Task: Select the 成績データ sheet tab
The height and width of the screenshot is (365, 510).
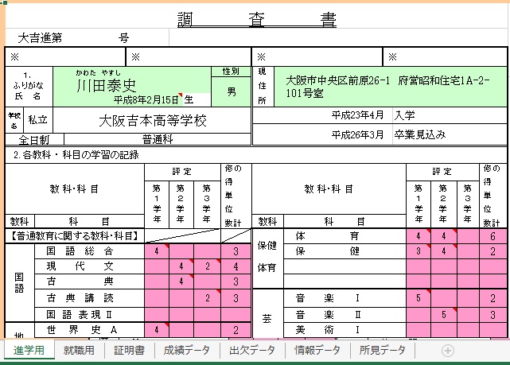Action: [187, 351]
